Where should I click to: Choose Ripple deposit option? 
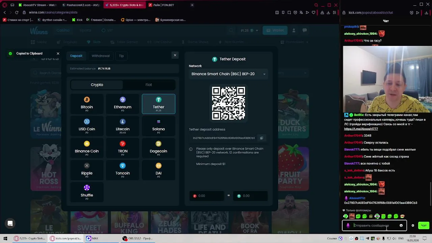(87, 170)
